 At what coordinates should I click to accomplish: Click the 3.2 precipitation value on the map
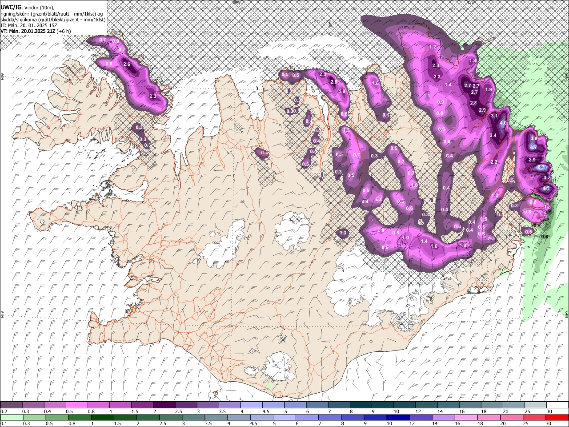click(547, 177)
